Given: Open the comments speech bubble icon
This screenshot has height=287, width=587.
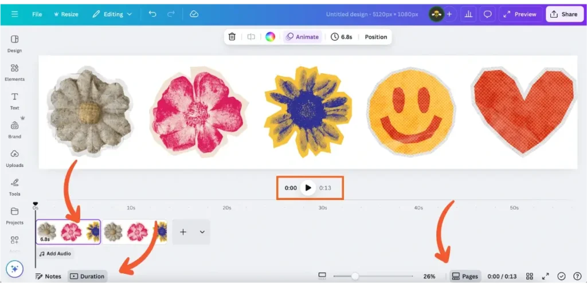Looking at the screenshot, I should 488,14.
